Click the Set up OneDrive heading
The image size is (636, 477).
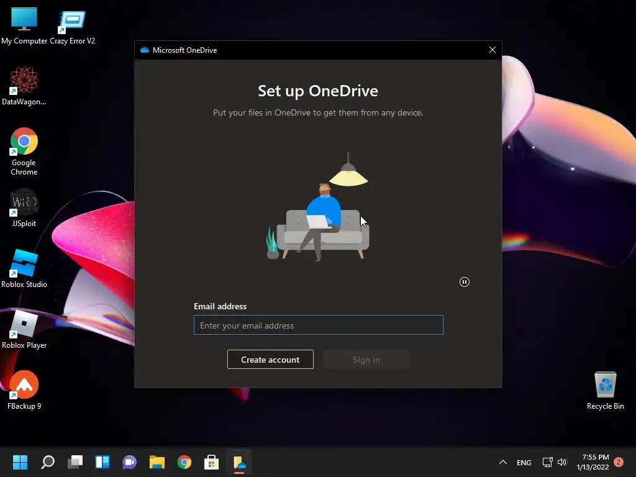point(318,91)
